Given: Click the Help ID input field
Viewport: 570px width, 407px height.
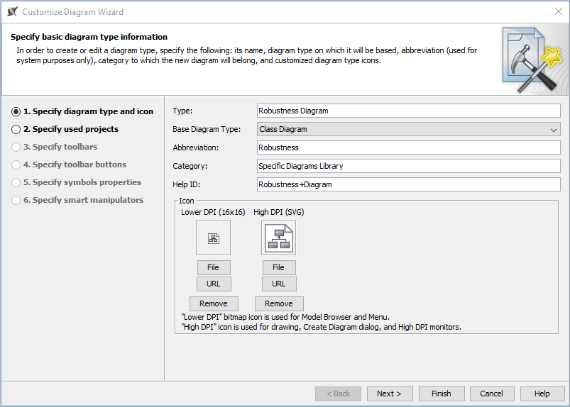Looking at the screenshot, I should click(x=408, y=184).
